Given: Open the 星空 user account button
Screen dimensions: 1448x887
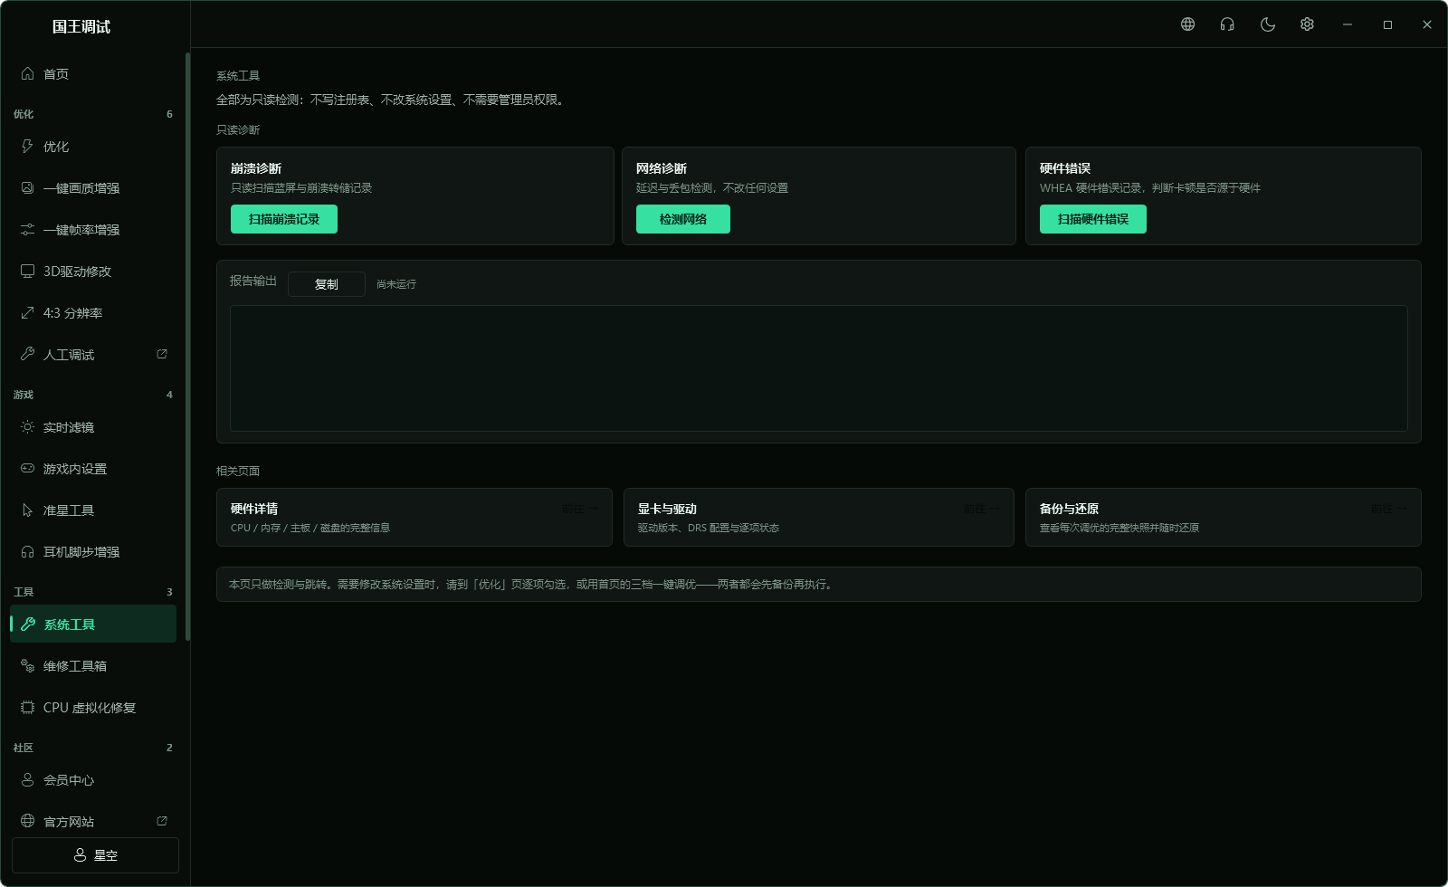Looking at the screenshot, I should pos(95,855).
